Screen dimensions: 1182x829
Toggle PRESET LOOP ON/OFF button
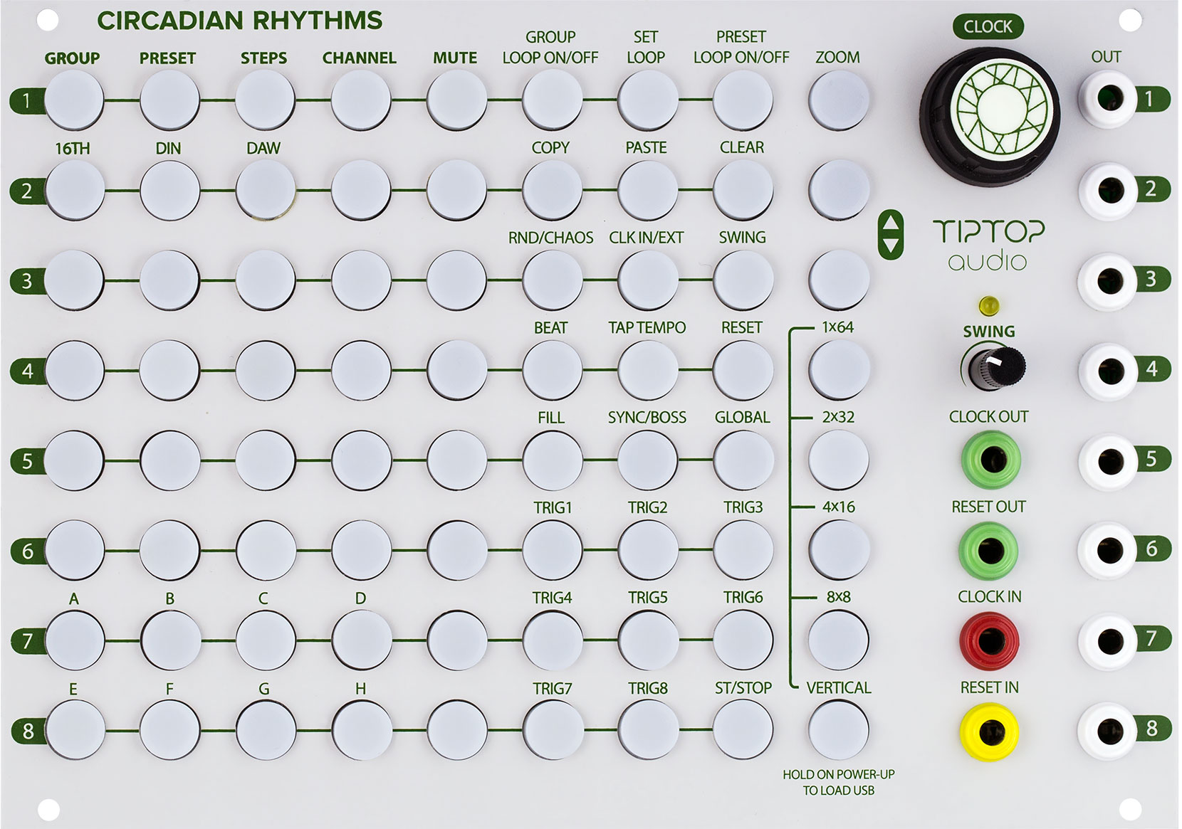(743, 100)
